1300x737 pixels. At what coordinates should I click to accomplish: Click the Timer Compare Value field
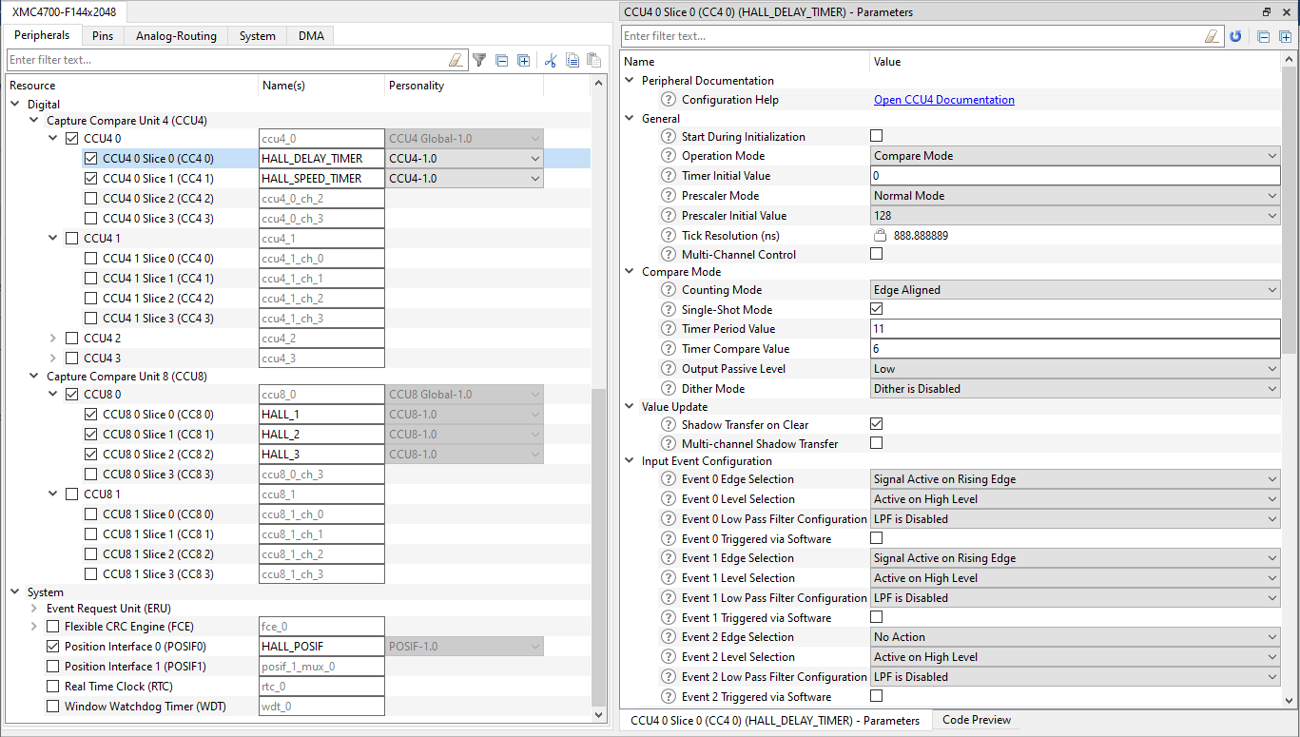click(1076, 349)
